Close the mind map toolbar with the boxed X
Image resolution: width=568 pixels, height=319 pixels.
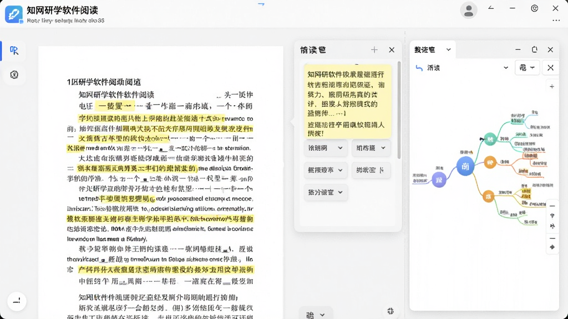(x=550, y=68)
